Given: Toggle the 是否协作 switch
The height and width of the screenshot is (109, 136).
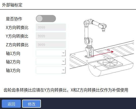Looking at the screenshot, I should point(46,19).
